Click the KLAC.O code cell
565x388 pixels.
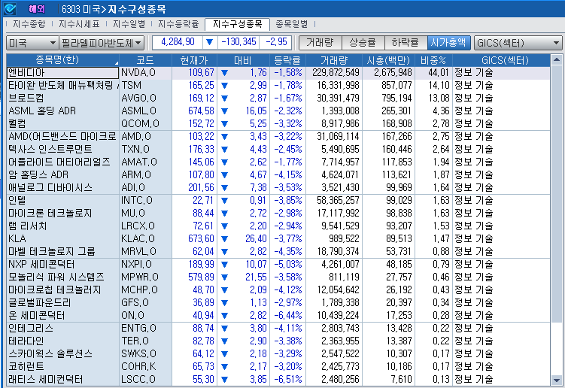145,239
